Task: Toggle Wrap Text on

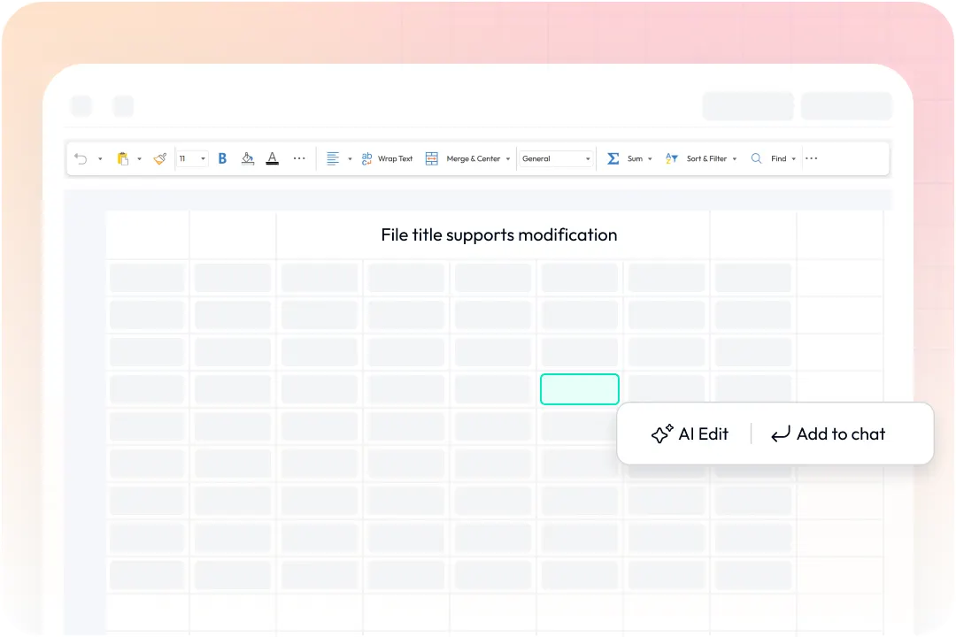Action: [387, 159]
